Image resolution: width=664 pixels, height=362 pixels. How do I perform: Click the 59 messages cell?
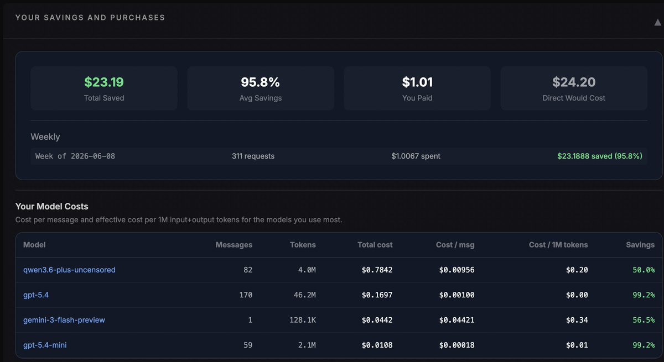[248, 345]
